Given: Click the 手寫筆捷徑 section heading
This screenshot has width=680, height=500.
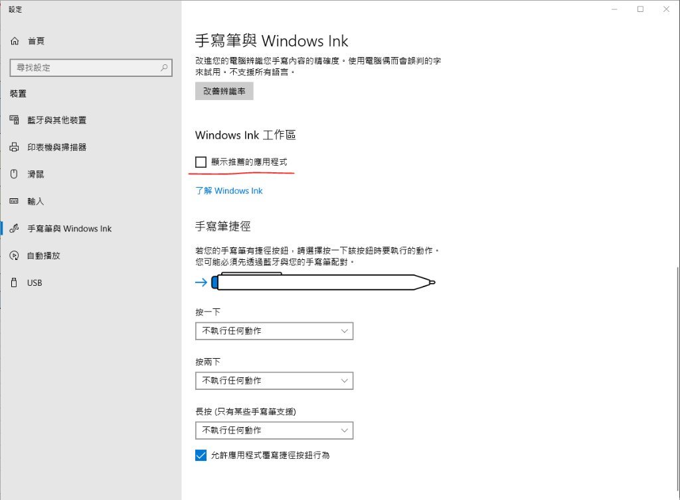Looking at the screenshot, I should pyautogui.click(x=223, y=226).
